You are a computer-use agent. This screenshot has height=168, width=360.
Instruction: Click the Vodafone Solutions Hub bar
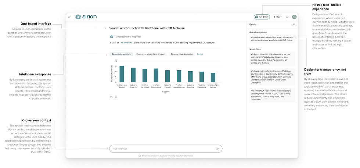pos(156,75)
